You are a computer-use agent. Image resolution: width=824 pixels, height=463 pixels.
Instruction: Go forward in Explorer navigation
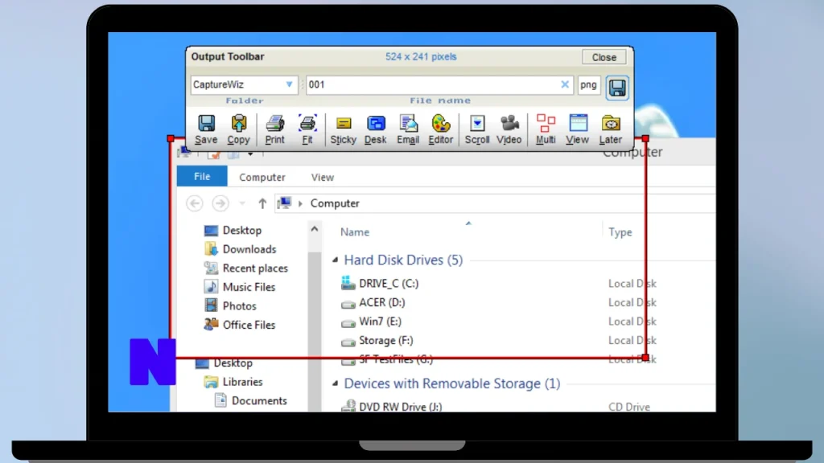tap(220, 203)
